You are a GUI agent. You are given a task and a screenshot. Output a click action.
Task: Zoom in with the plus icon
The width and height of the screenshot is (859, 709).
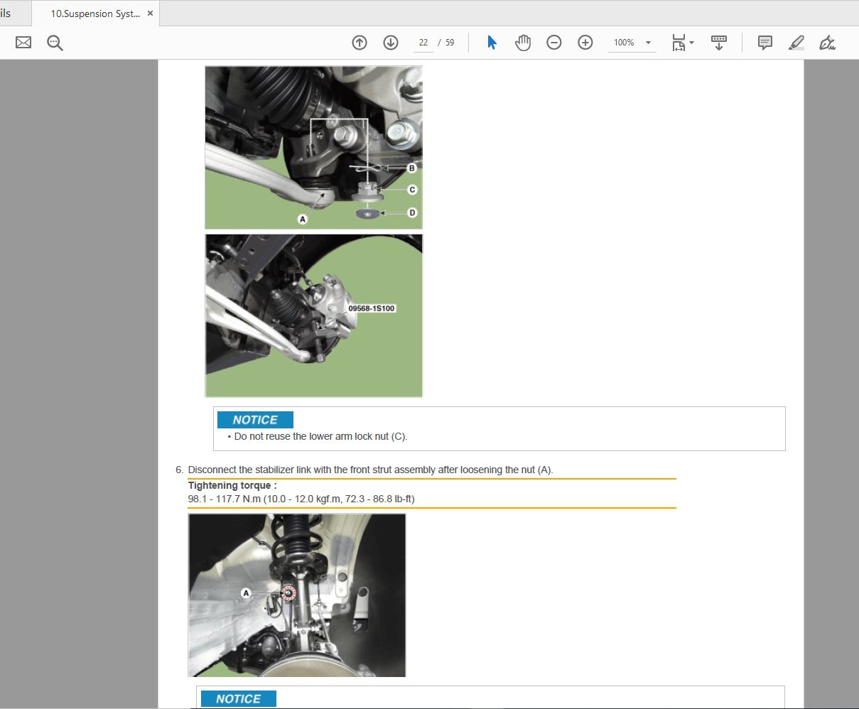(585, 43)
